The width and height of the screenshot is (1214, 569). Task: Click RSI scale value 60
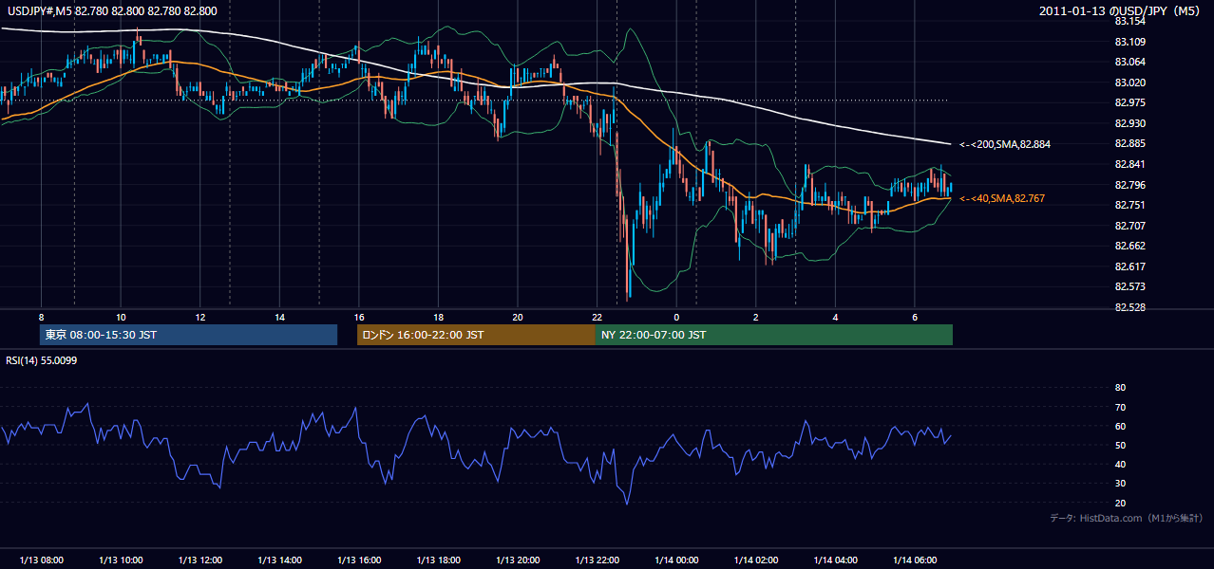(x=1120, y=426)
